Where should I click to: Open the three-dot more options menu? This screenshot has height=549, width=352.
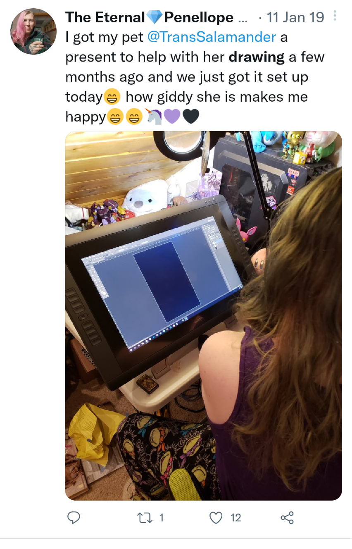pos(335,16)
